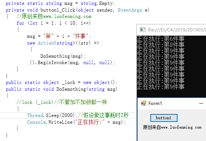
Task: Click the console title bar file path
Action: pos(176,30)
